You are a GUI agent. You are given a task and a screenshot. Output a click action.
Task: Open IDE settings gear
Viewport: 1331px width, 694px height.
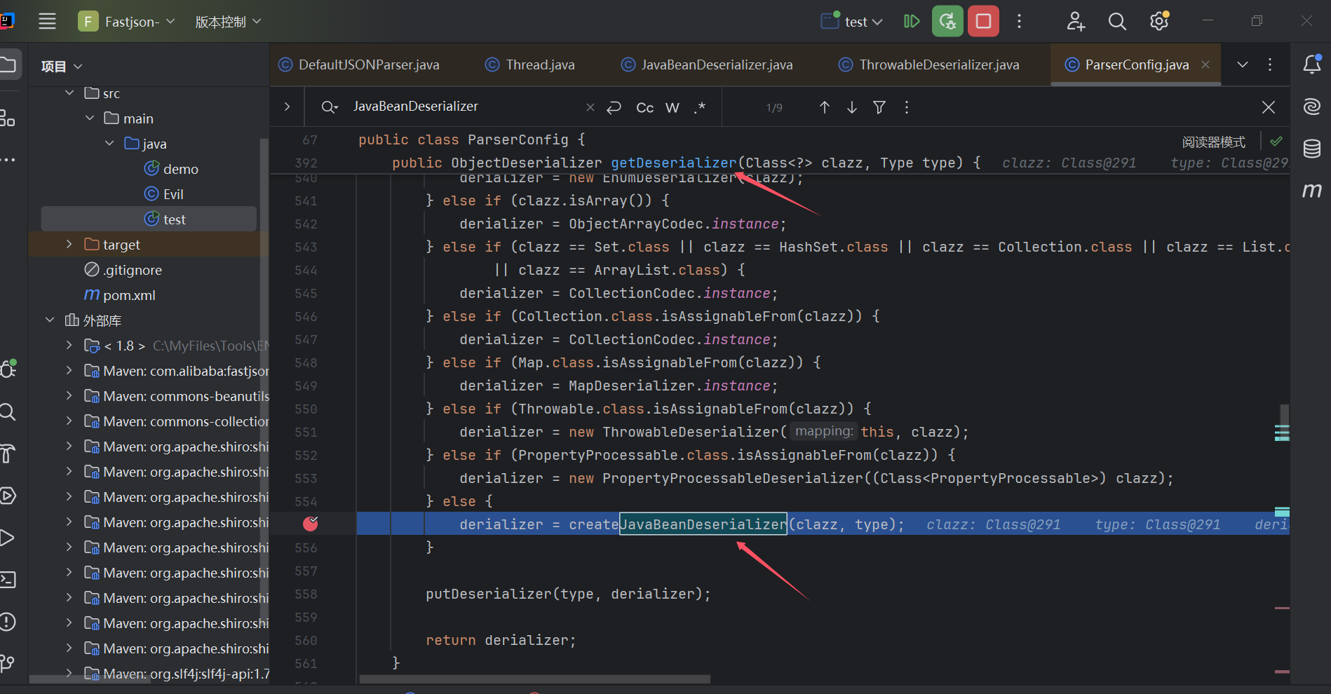pos(1159,22)
